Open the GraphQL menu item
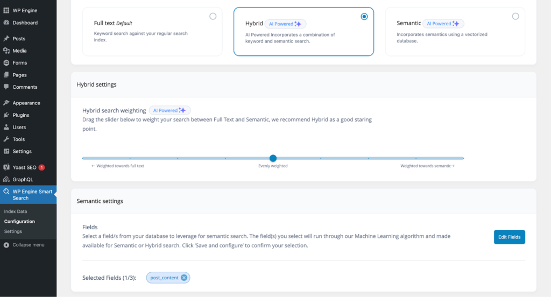 (23, 179)
